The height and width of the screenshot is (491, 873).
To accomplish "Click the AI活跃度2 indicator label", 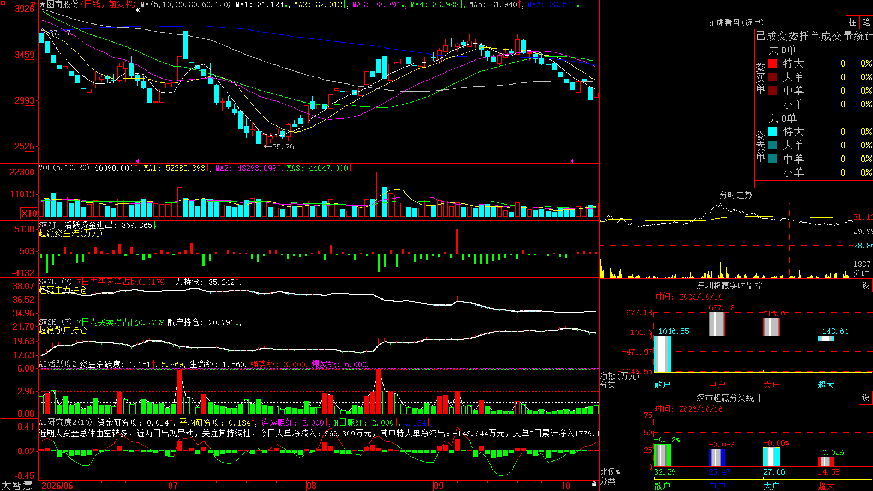I will pyautogui.click(x=58, y=364).
